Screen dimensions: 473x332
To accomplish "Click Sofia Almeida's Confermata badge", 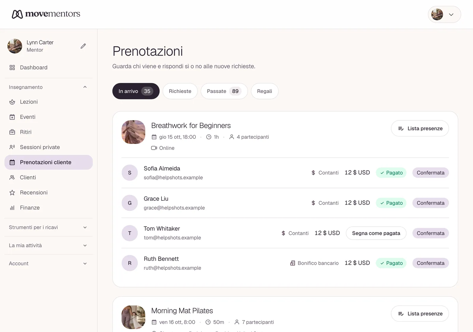I will pos(430,173).
